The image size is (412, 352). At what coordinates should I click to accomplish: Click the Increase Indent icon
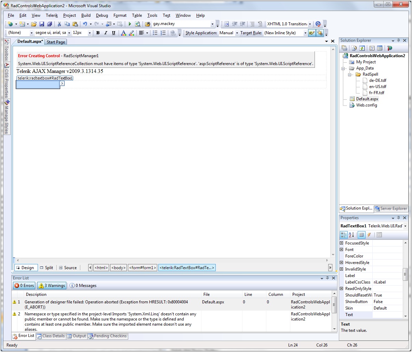point(243,24)
